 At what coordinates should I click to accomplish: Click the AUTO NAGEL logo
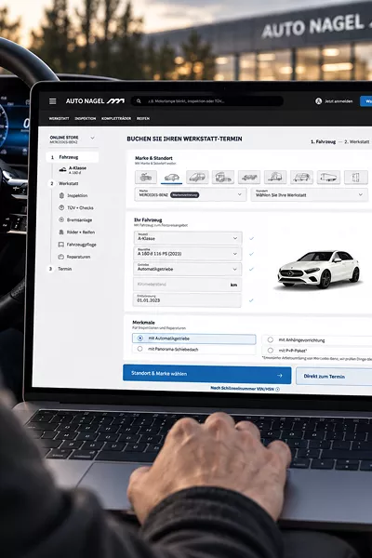95,101
